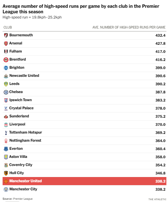Click the Manchester City crest
This screenshot has width=168, height=202.
tap(6, 189)
